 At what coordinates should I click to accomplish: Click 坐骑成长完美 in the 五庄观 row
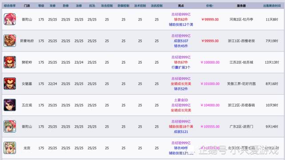coord(181,110)
